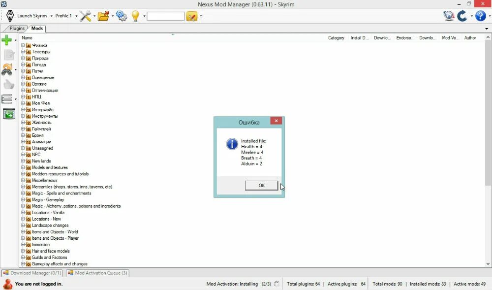Screen dimensions: 492x290
Task: Select Интерфейс category row
Action: point(43,109)
